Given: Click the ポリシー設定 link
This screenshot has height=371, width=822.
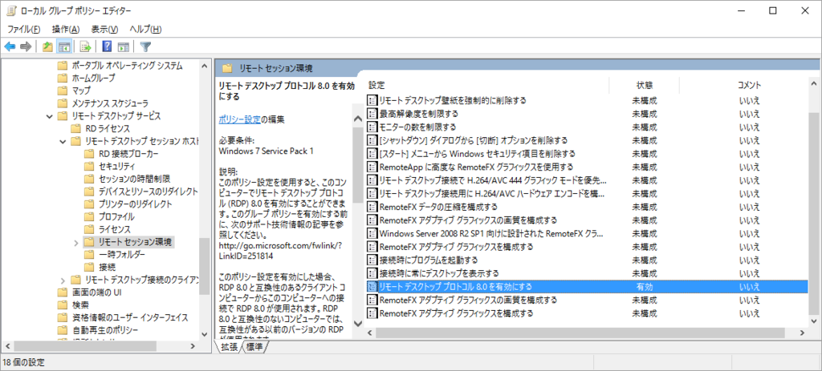Looking at the screenshot, I should coord(239,119).
